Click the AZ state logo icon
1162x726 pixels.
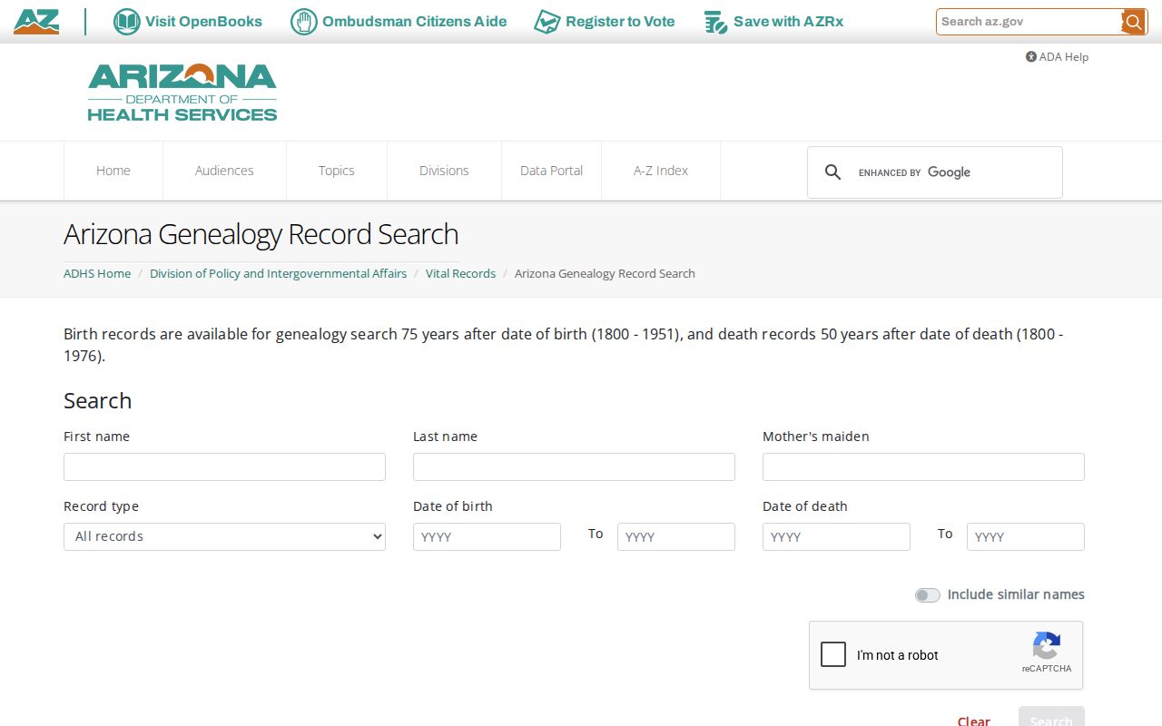36,22
